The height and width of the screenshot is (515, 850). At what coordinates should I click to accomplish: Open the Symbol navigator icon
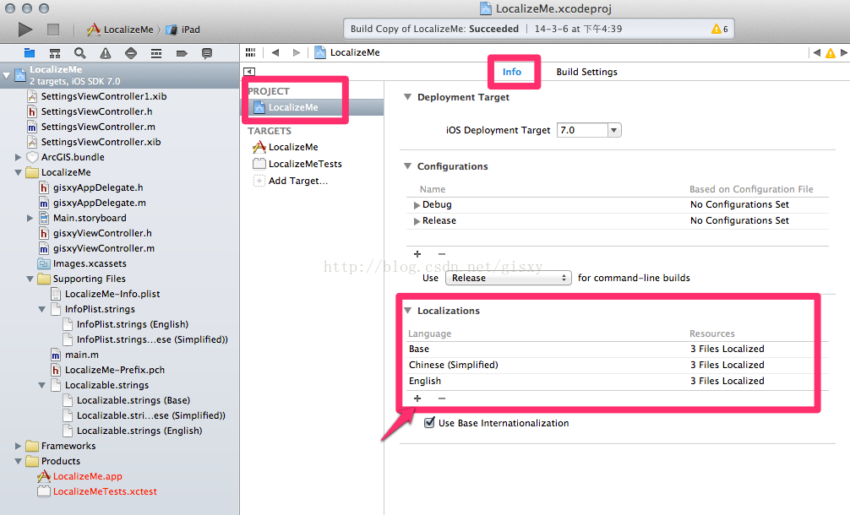(x=55, y=53)
